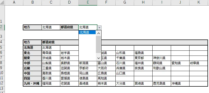Click the 都道府県 label cell in row 2
209x93 pixels.
69,28
